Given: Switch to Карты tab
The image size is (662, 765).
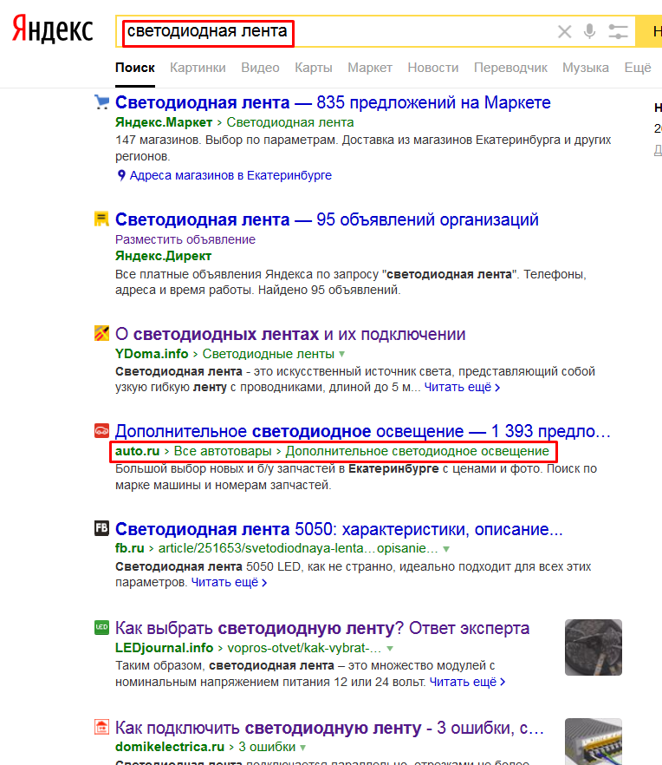Looking at the screenshot, I should [x=314, y=68].
